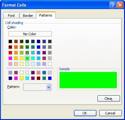The image size is (125, 120).
Task: Confirm with the OK button
Action: click(x=85, y=113)
